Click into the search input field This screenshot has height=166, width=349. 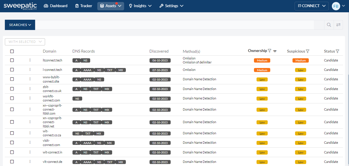[174, 25]
